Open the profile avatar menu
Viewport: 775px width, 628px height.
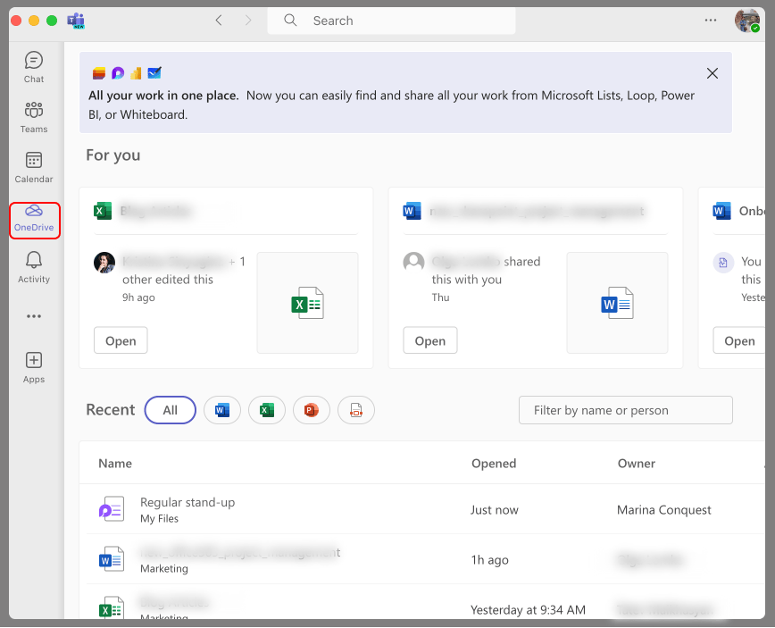pyautogui.click(x=746, y=21)
